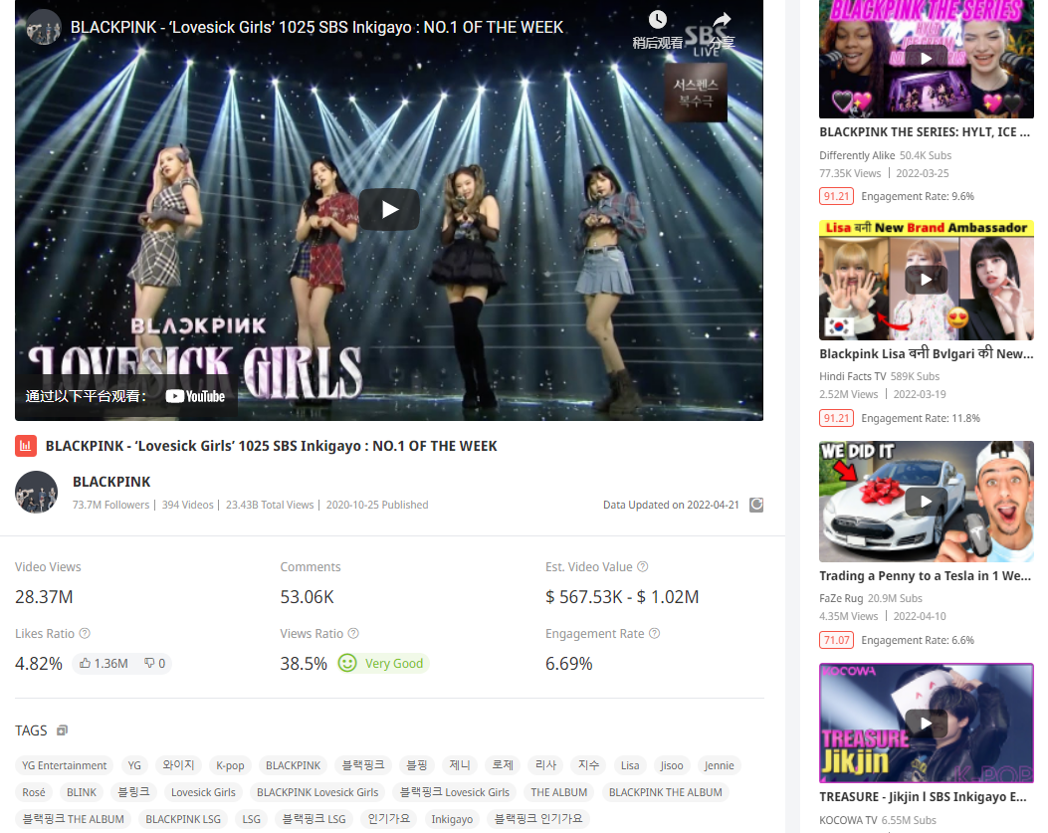Click the K-pop tag
The width and height of the screenshot is (1048, 833).
(x=230, y=765)
